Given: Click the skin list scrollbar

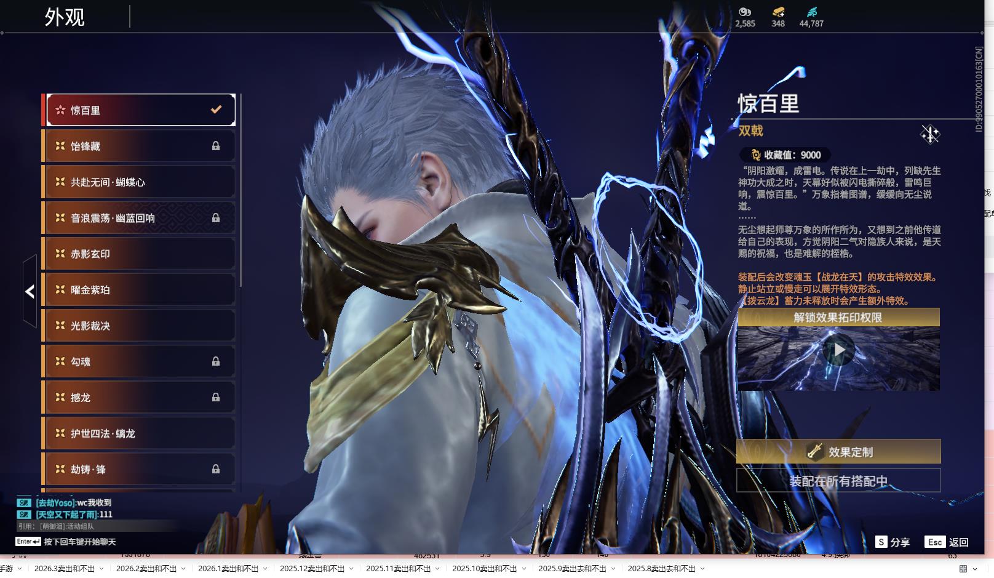Looking at the screenshot, I should pos(240,190).
